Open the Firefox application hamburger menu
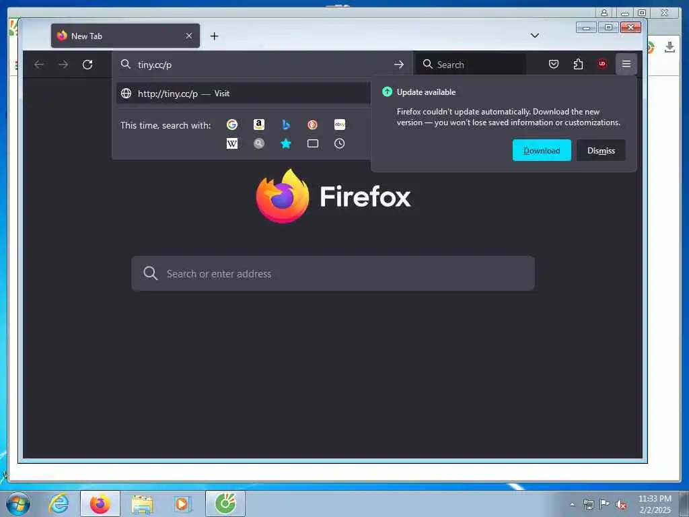This screenshot has height=517, width=689. tap(626, 64)
